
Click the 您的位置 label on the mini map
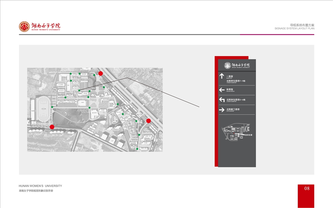249,135
